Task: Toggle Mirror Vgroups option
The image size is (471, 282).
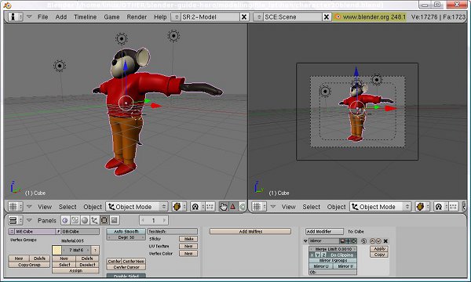Action: (333, 261)
